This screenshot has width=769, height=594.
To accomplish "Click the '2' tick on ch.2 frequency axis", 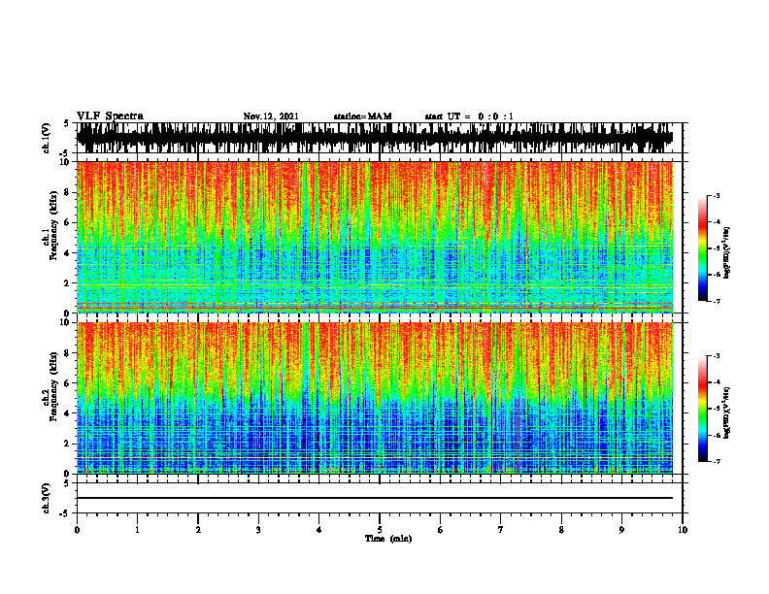I will click(68, 444).
